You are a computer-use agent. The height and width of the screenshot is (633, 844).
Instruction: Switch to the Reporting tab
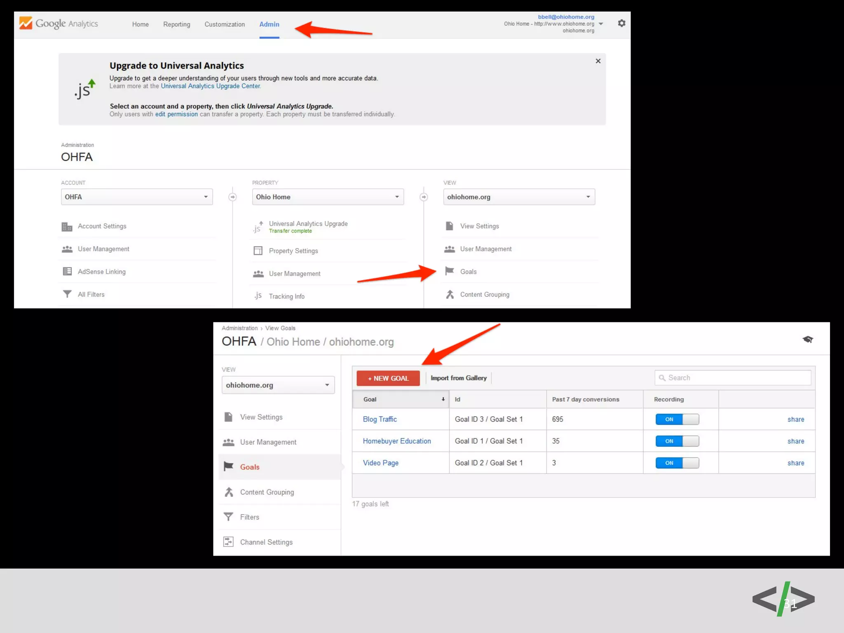pos(176,24)
